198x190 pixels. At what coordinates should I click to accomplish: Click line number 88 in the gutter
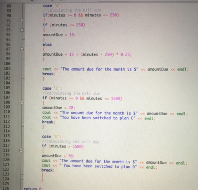[x=9, y=6]
